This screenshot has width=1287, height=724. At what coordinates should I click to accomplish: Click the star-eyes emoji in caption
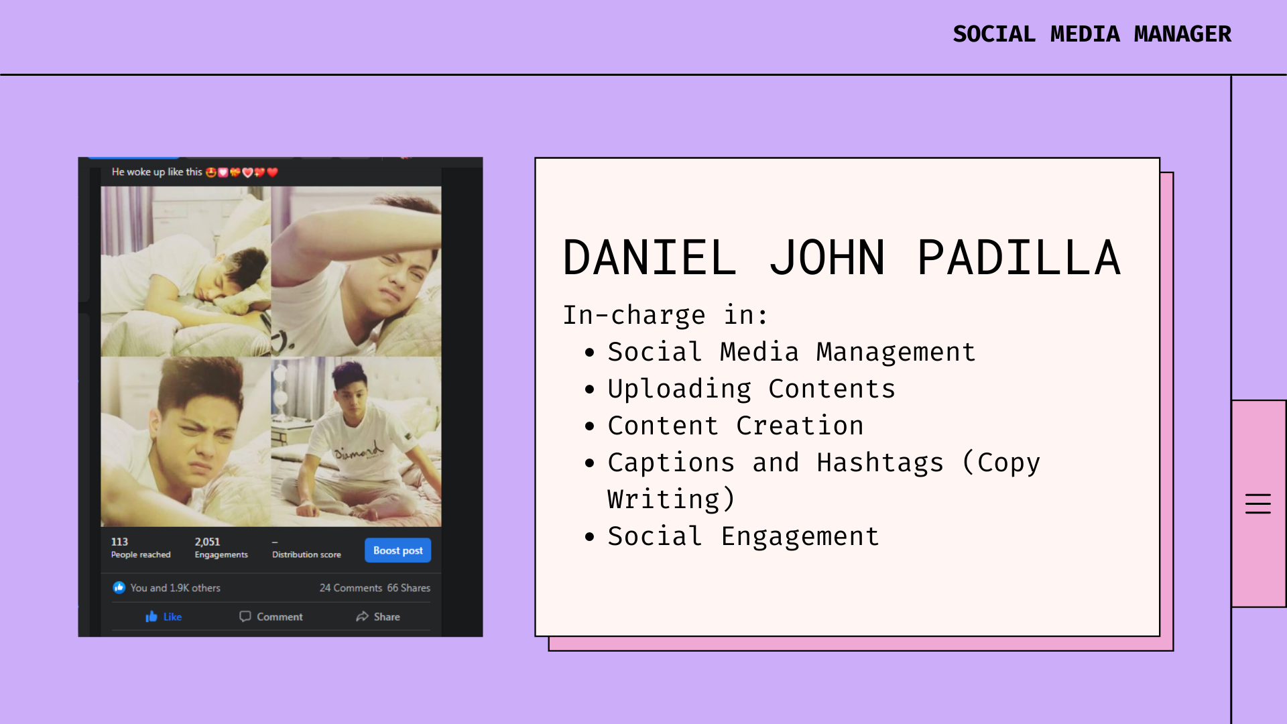pyautogui.click(x=210, y=172)
